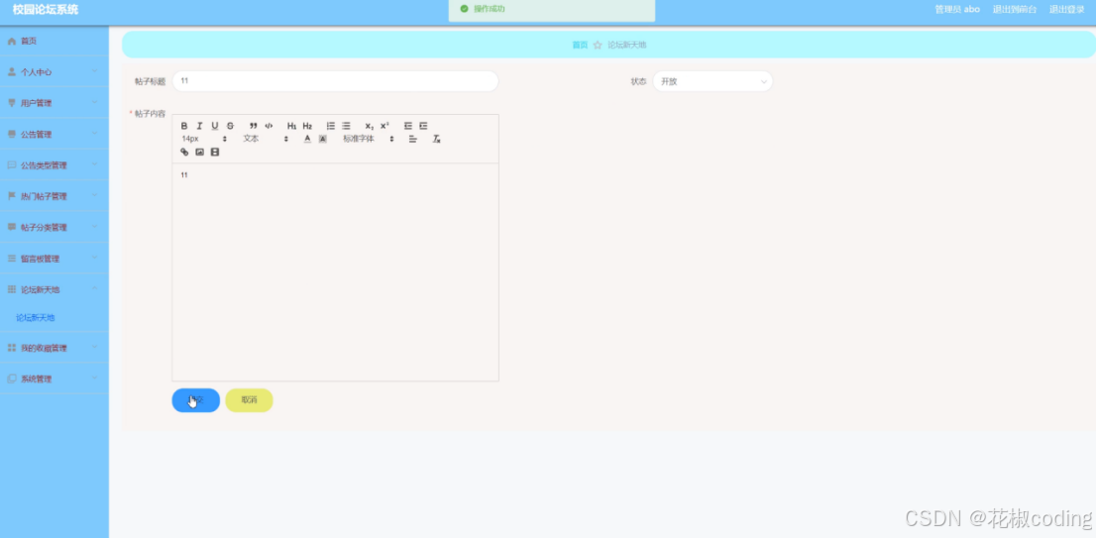
Task: Click the star icon in breadcrumb
Action: 598,45
